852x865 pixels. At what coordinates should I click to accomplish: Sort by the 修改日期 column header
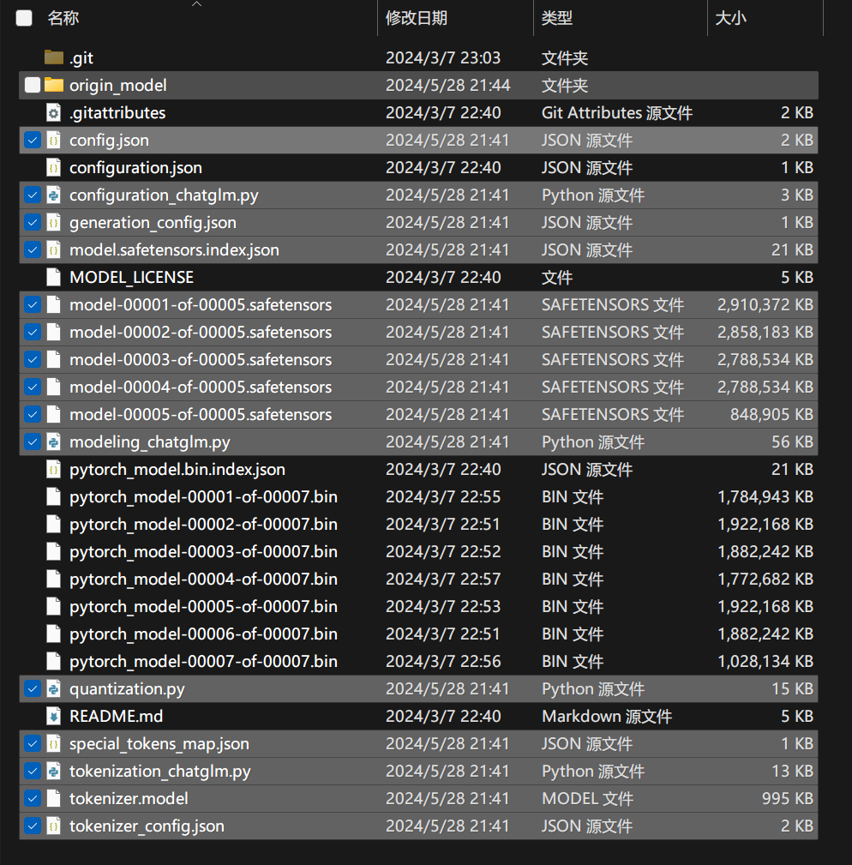417,18
